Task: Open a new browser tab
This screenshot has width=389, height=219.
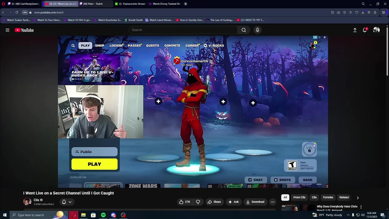Action: [x=185, y=4]
